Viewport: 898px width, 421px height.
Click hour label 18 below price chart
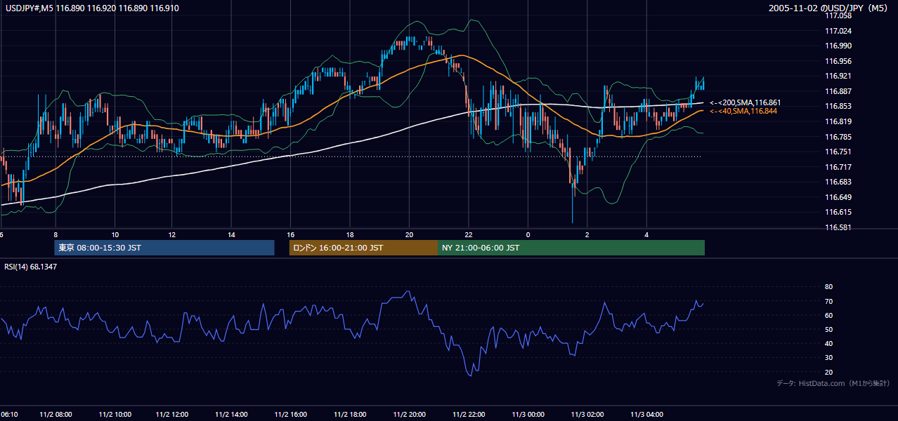coord(350,234)
